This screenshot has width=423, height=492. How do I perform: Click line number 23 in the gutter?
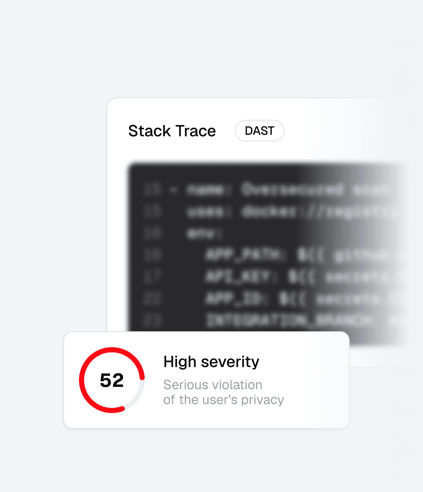point(152,320)
